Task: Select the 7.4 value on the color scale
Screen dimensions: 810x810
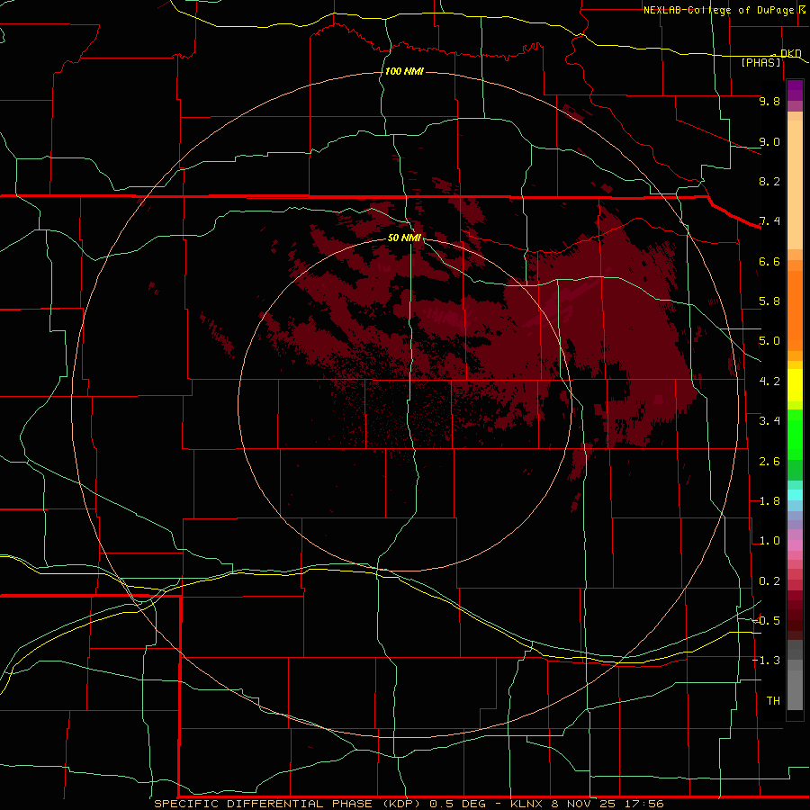Action: coord(769,221)
